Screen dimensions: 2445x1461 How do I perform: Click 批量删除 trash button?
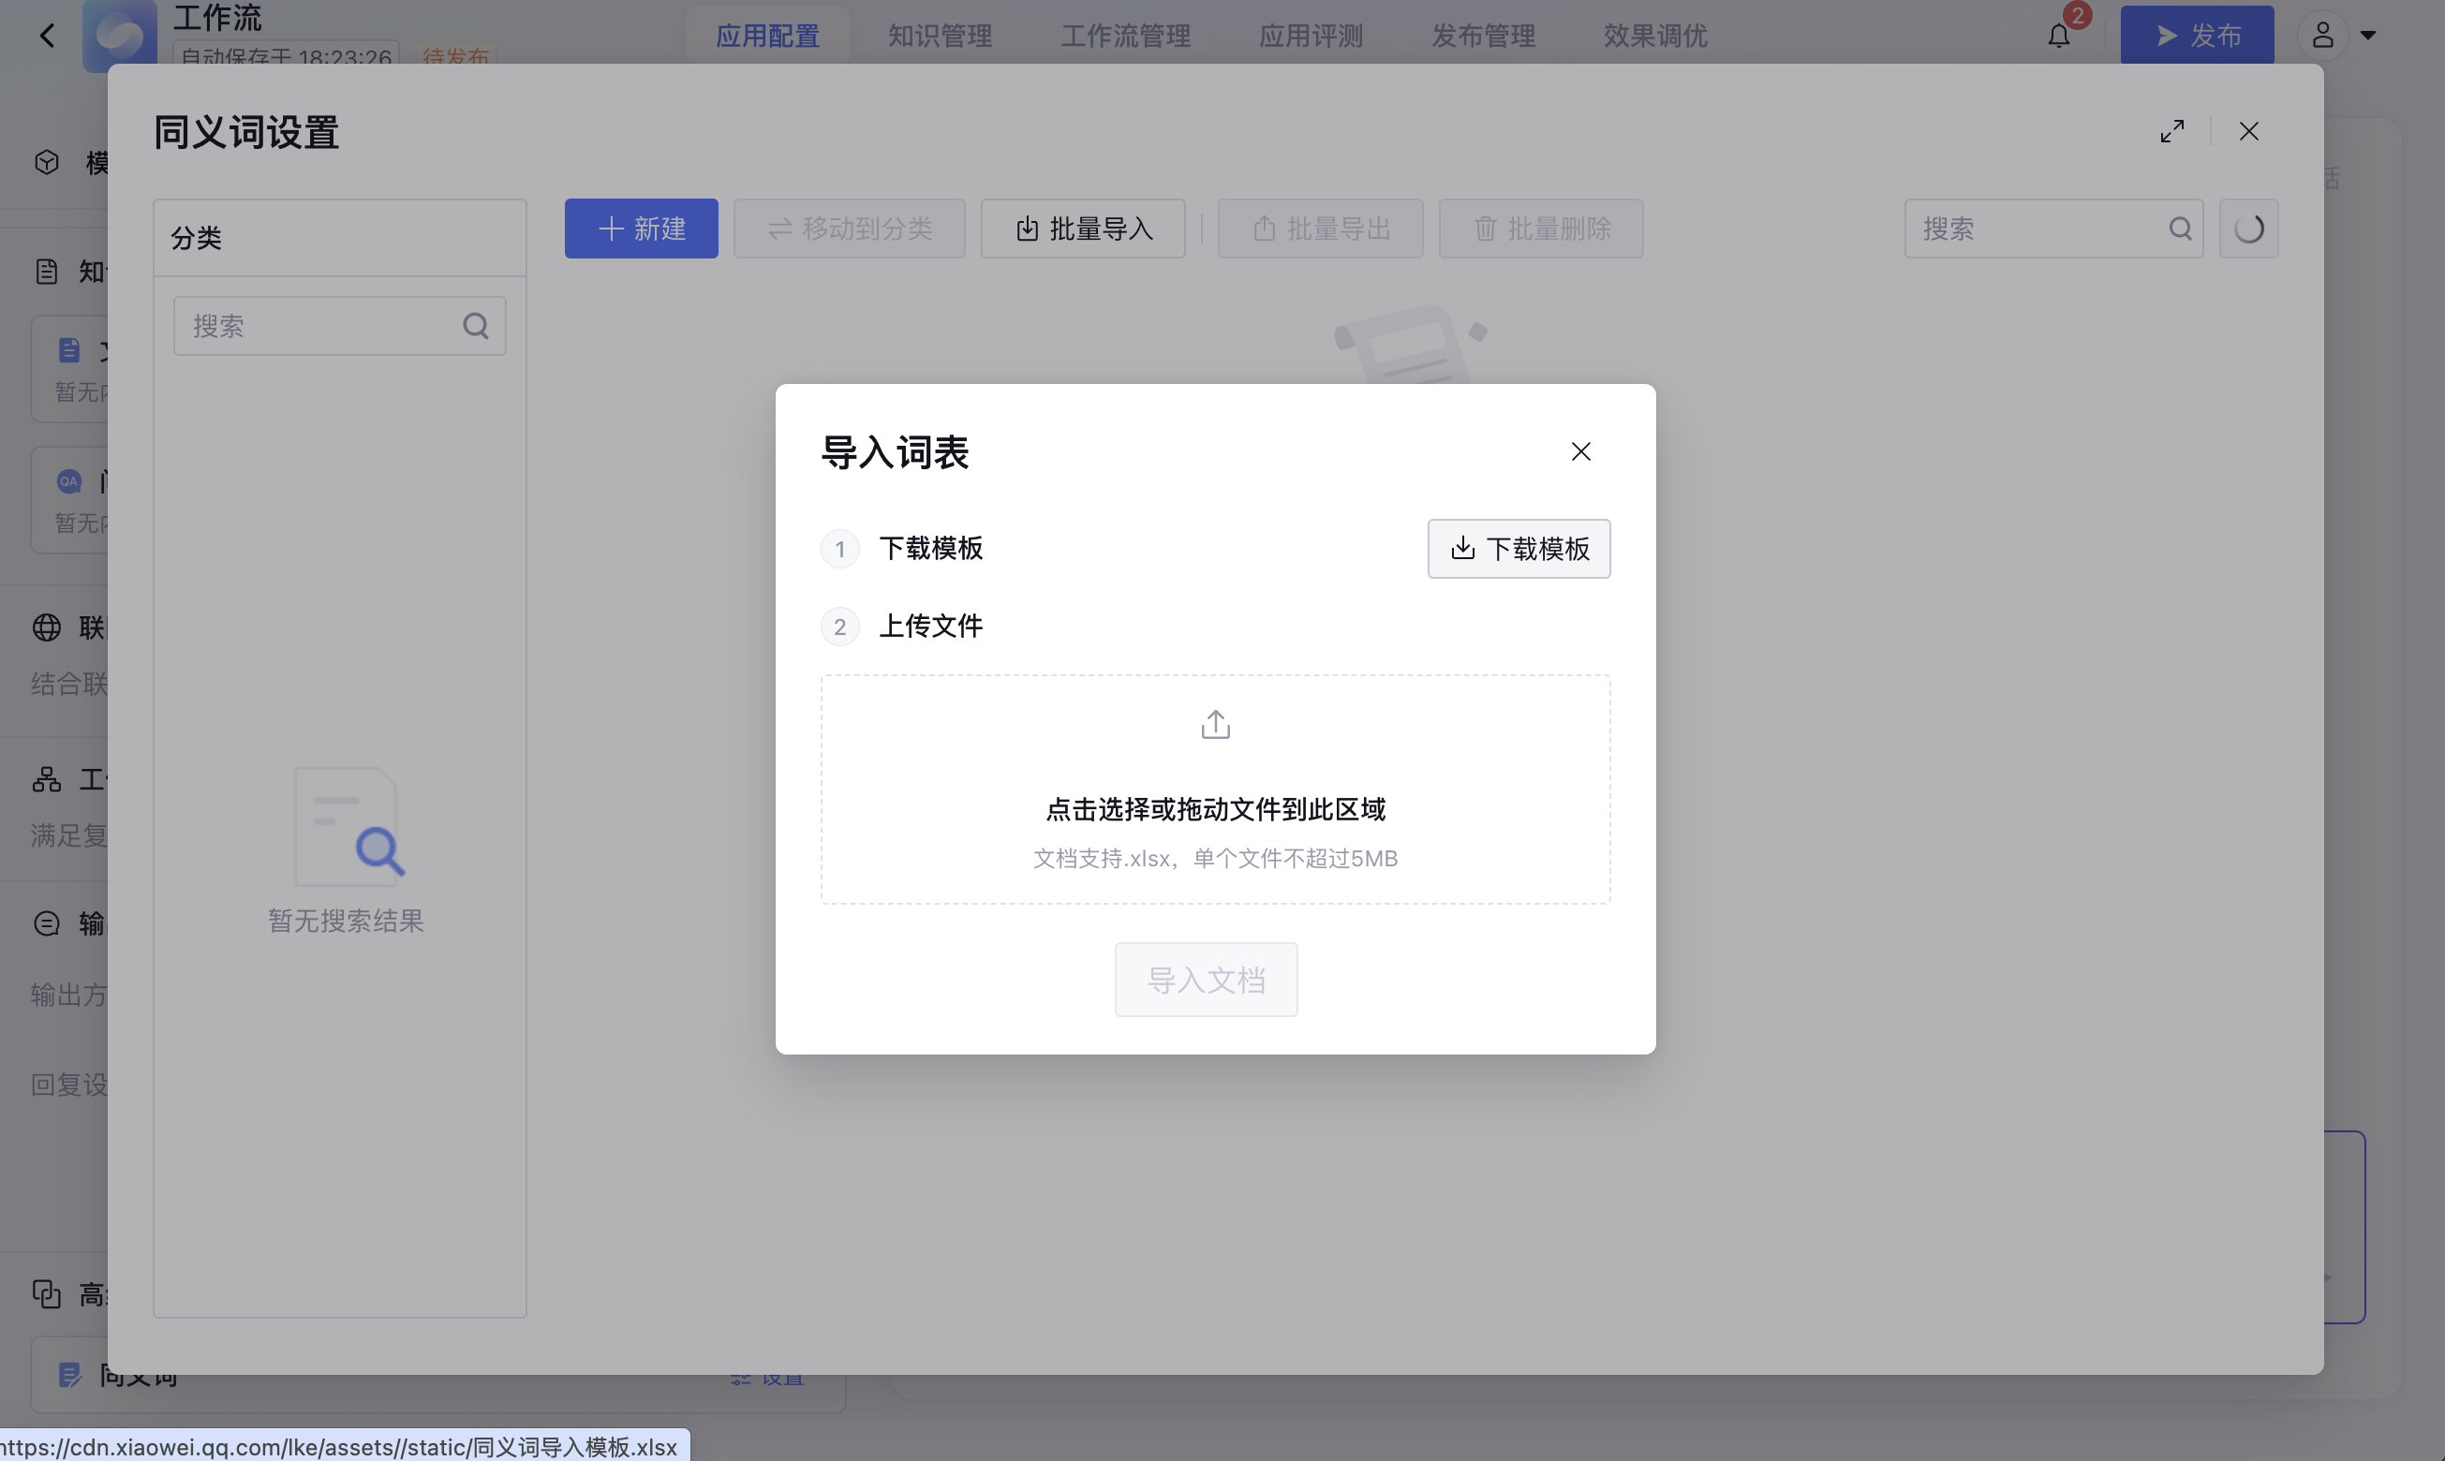(1540, 229)
